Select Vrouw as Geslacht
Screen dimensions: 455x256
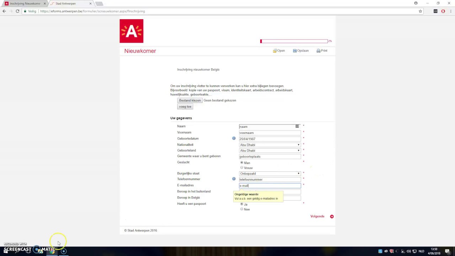pyautogui.click(x=242, y=167)
